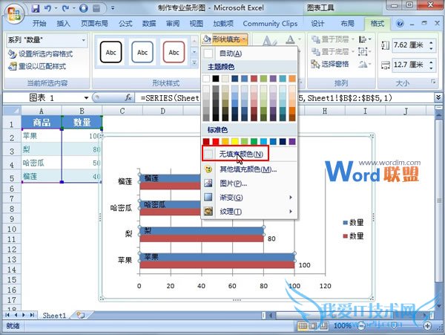Image resolution: width=445 pixels, height=335 pixels.
Task: Pick orange theme color swatch
Action: [292, 79]
